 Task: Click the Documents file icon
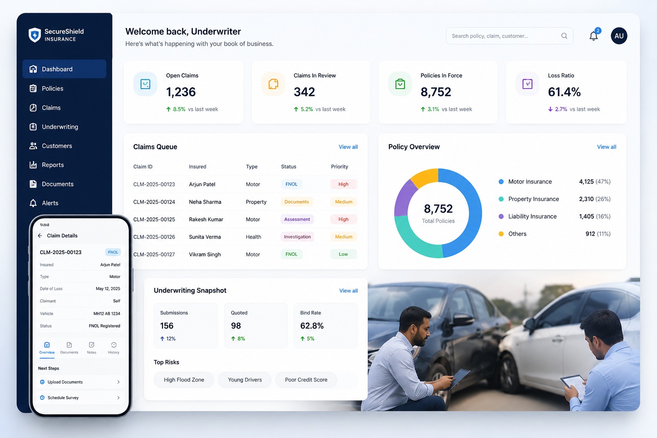(33, 184)
